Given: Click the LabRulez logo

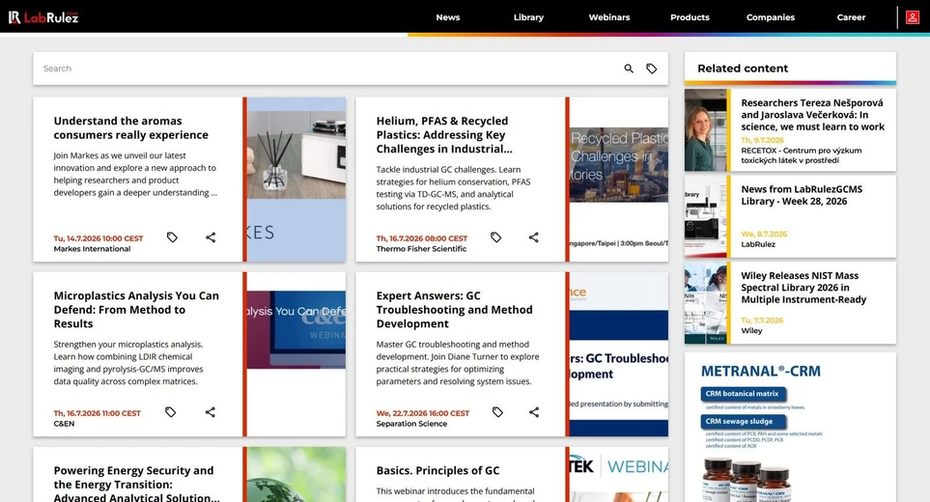Looking at the screenshot, I should coord(43,17).
